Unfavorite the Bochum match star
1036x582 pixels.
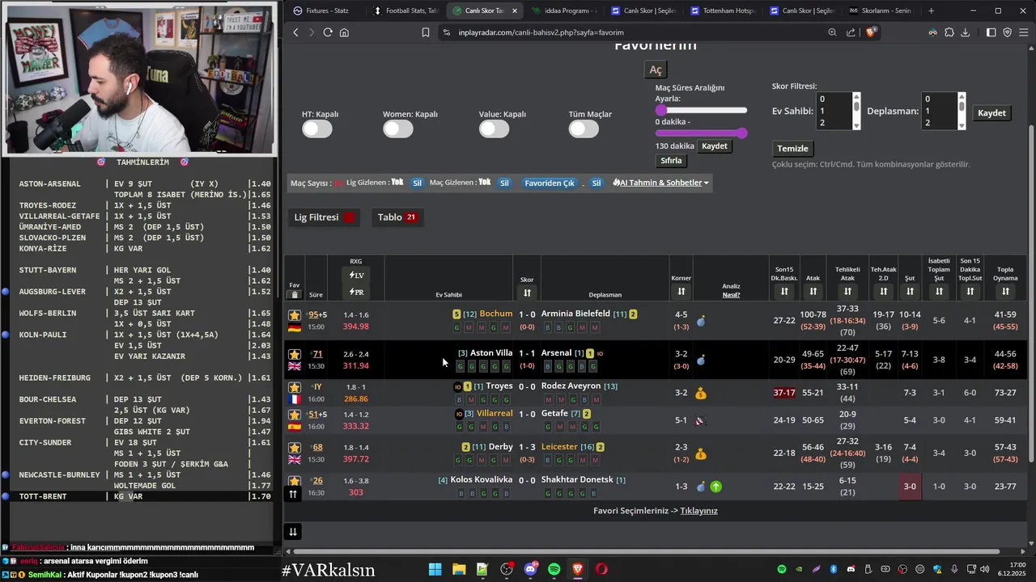295,315
